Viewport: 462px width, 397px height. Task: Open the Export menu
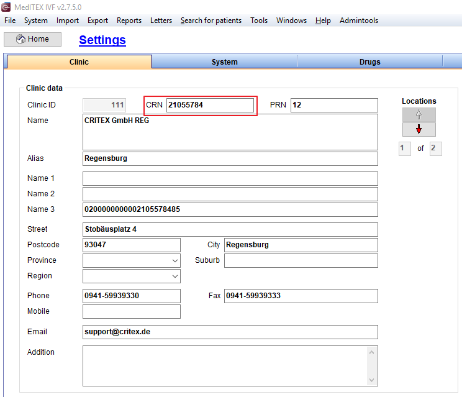pyautogui.click(x=97, y=21)
